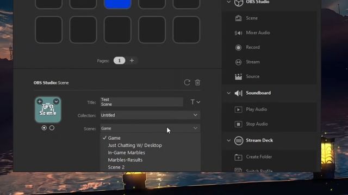Click the 'Switch Profile' action label
This screenshot has width=348, height=195.
pos(259,171)
